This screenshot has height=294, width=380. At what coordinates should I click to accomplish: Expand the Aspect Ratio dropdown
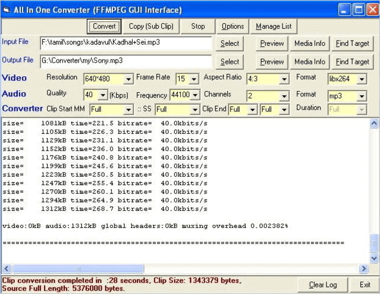pos(284,79)
